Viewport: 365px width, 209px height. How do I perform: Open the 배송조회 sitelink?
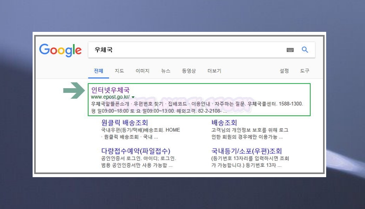tap(224, 122)
